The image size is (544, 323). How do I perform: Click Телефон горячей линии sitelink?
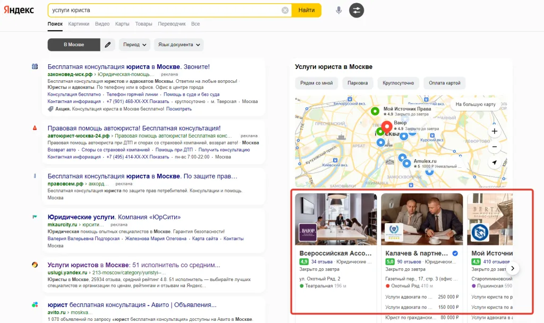(132, 95)
